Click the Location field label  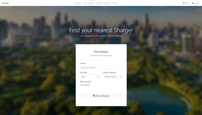point(83,63)
